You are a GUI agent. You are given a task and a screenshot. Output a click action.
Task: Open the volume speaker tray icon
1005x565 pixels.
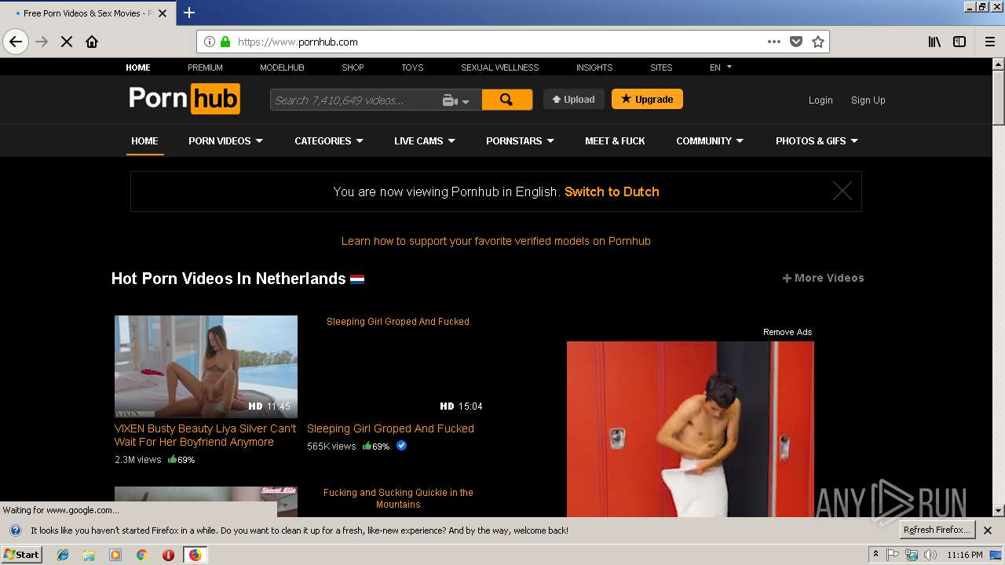[930, 555]
